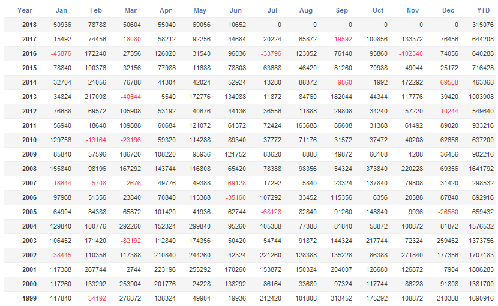Click the red -102340 November 2016 value
This screenshot has height=306, width=498.
point(410,53)
